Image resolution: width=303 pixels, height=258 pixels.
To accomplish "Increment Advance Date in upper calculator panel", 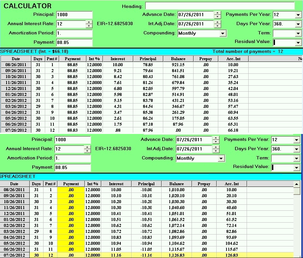I will click(x=217, y=13).
